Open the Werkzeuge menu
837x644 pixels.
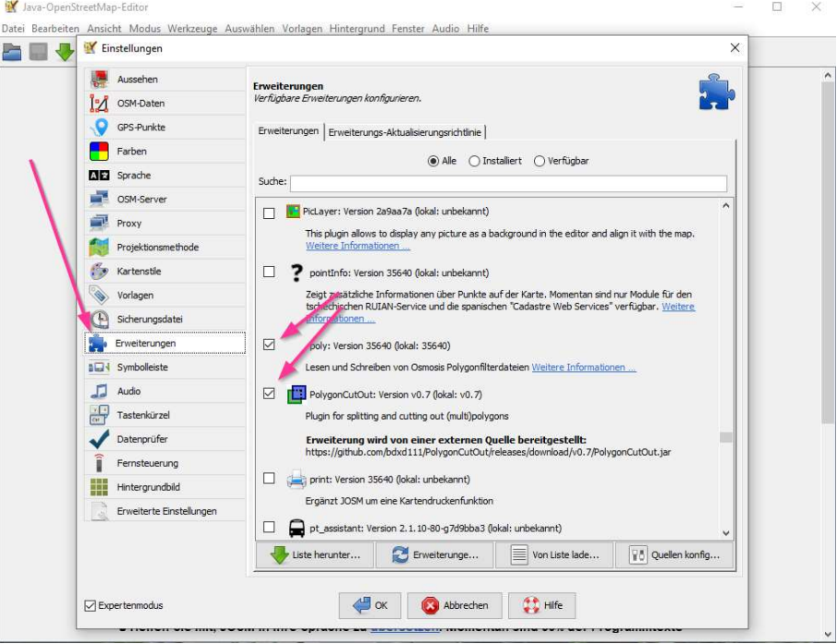tap(193, 29)
